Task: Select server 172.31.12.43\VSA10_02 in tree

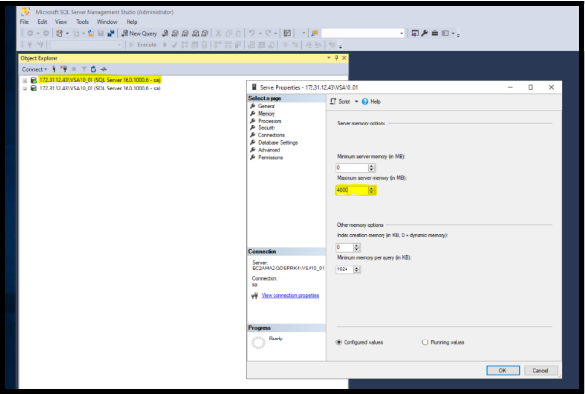Action: click(99, 89)
